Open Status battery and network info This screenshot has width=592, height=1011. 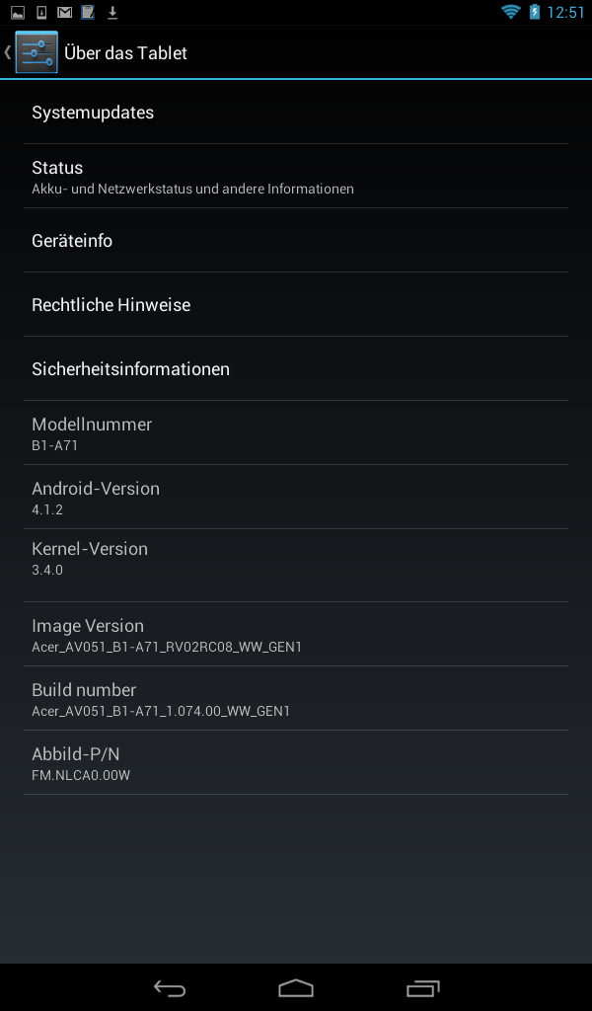click(x=296, y=176)
